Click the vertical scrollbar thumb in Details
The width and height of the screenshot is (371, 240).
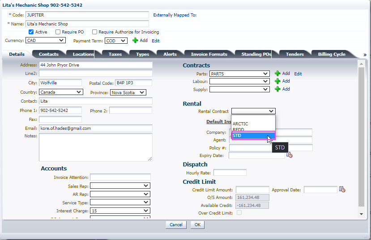(x=361, y=137)
